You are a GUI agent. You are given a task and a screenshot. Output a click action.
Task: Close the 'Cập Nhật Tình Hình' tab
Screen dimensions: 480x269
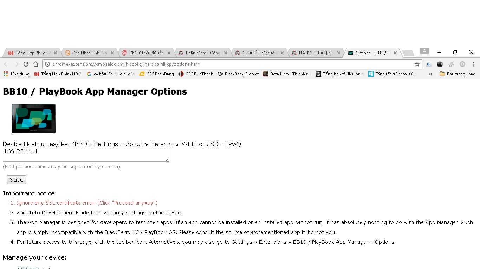point(112,53)
